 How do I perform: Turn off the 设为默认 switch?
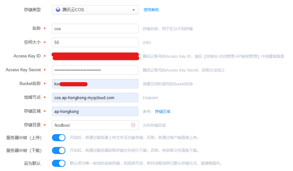point(59,163)
